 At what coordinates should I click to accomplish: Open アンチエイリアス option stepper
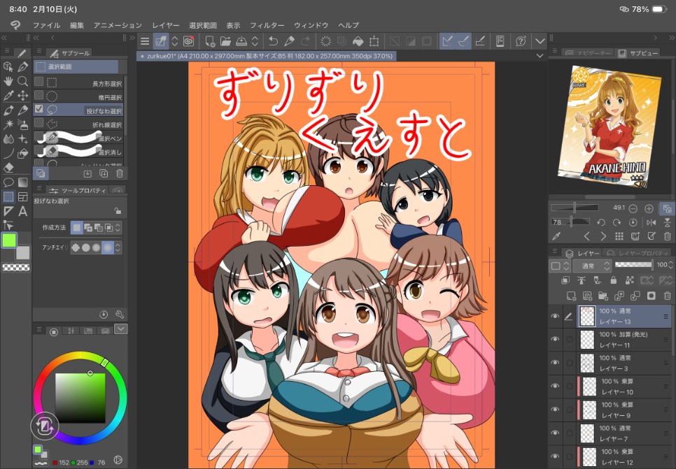click(118, 247)
